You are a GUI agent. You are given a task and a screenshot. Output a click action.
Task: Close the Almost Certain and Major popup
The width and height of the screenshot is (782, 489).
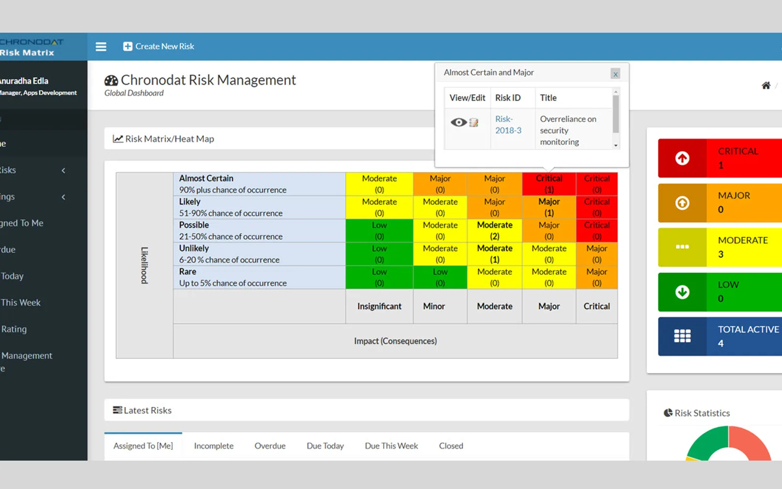click(615, 74)
